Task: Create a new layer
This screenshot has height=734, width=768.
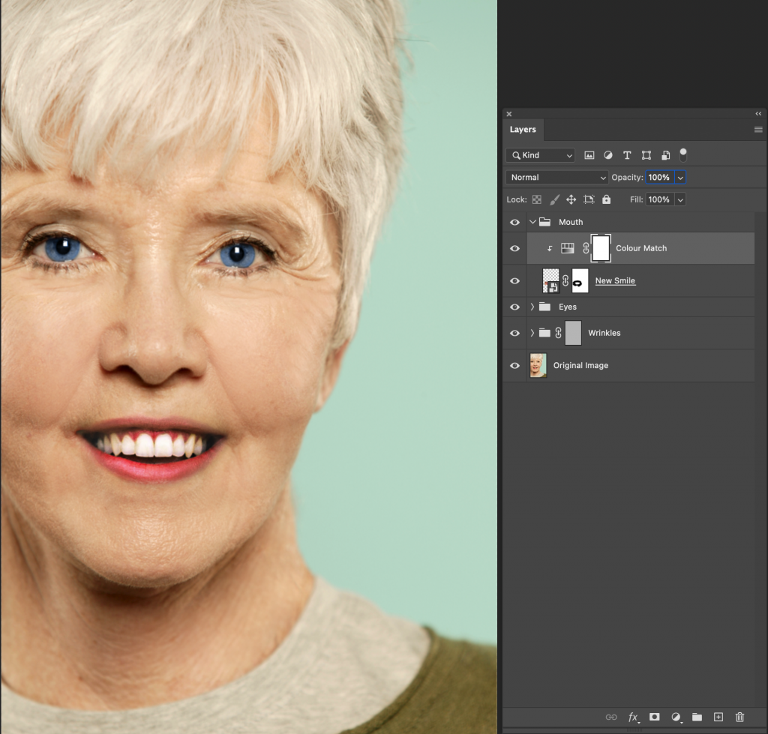Action: [718, 717]
